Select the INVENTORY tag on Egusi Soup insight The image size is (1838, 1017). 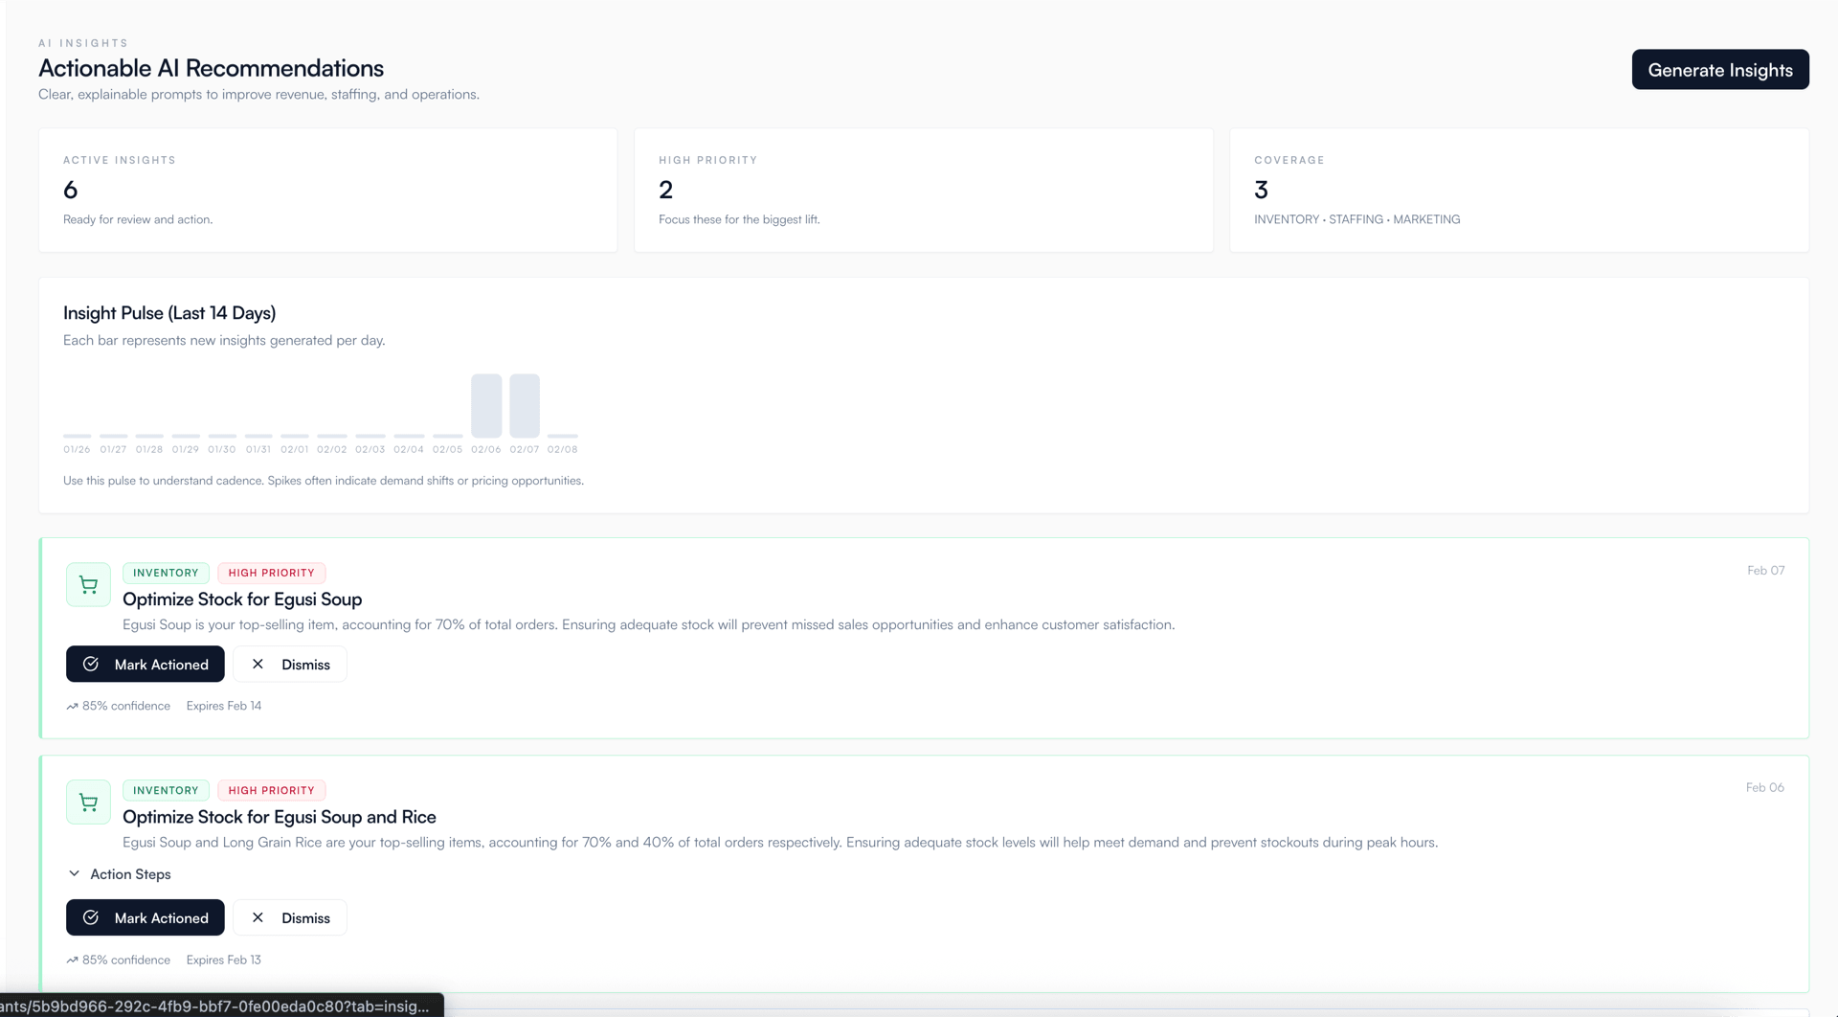(166, 573)
